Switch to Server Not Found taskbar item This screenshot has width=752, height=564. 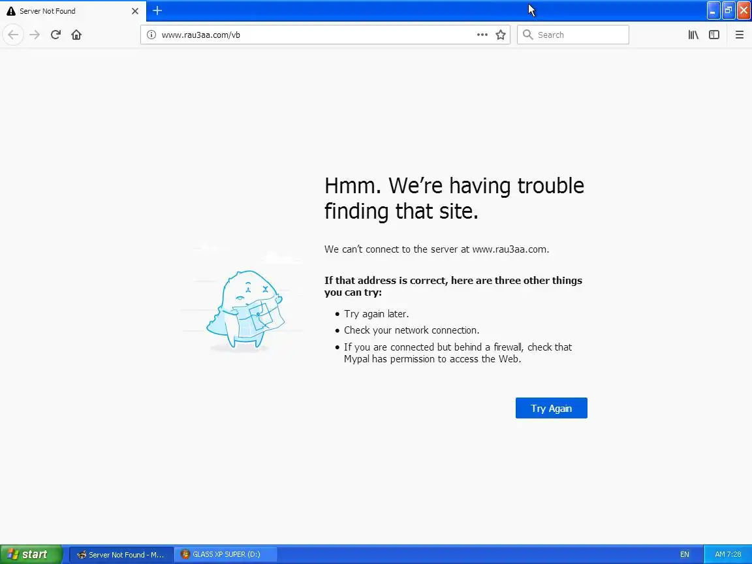click(120, 554)
